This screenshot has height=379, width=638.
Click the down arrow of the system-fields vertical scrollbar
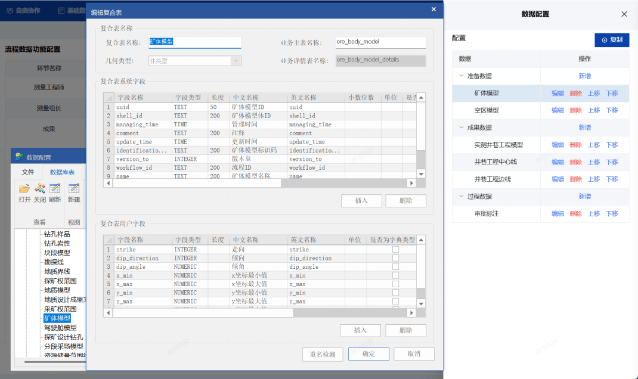(x=421, y=174)
